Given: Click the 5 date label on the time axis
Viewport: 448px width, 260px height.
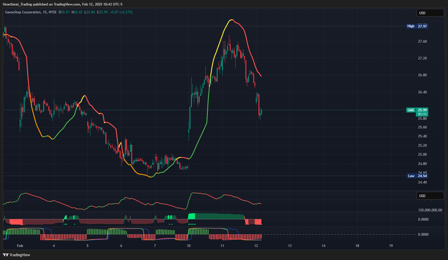Looking at the screenshot, I should pos(88,246).
